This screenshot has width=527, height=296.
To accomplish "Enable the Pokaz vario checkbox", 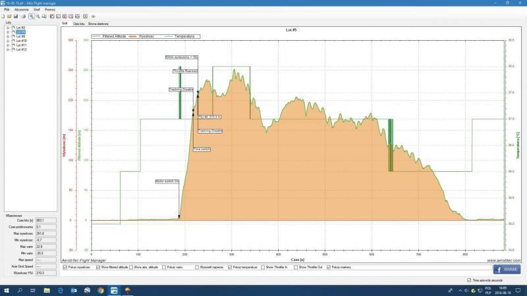I will point(161,267).
